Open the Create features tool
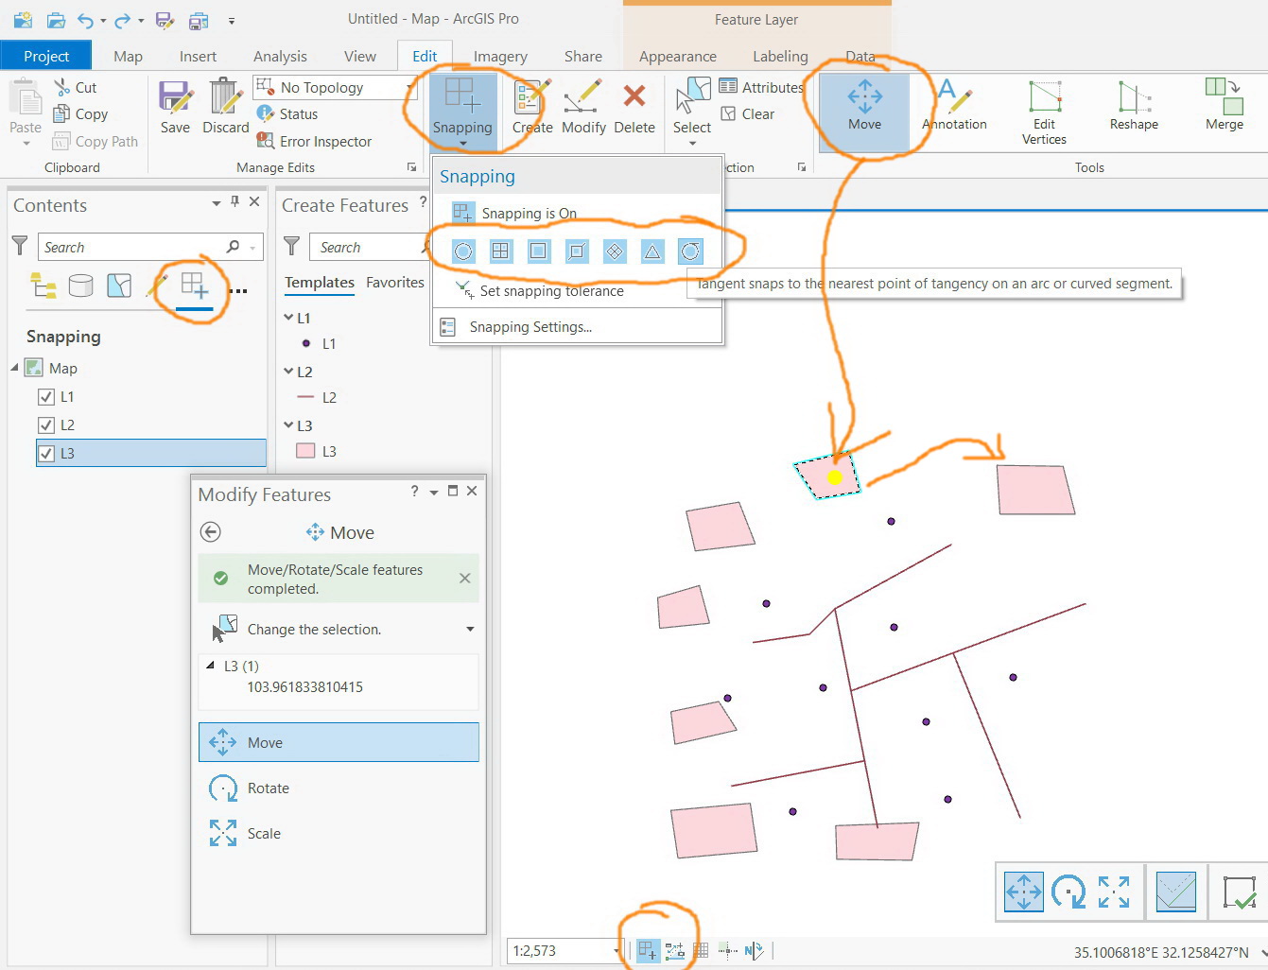This screenshot has height=970, width=1268. (532, 106)
